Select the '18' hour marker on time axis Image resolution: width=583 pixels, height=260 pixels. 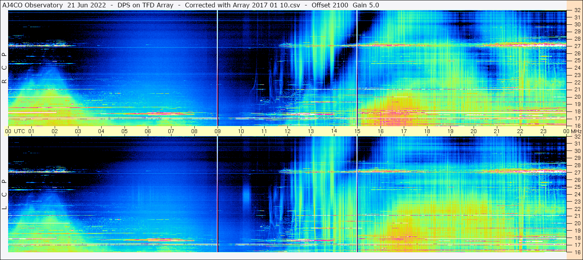click(x=427, y=131)
